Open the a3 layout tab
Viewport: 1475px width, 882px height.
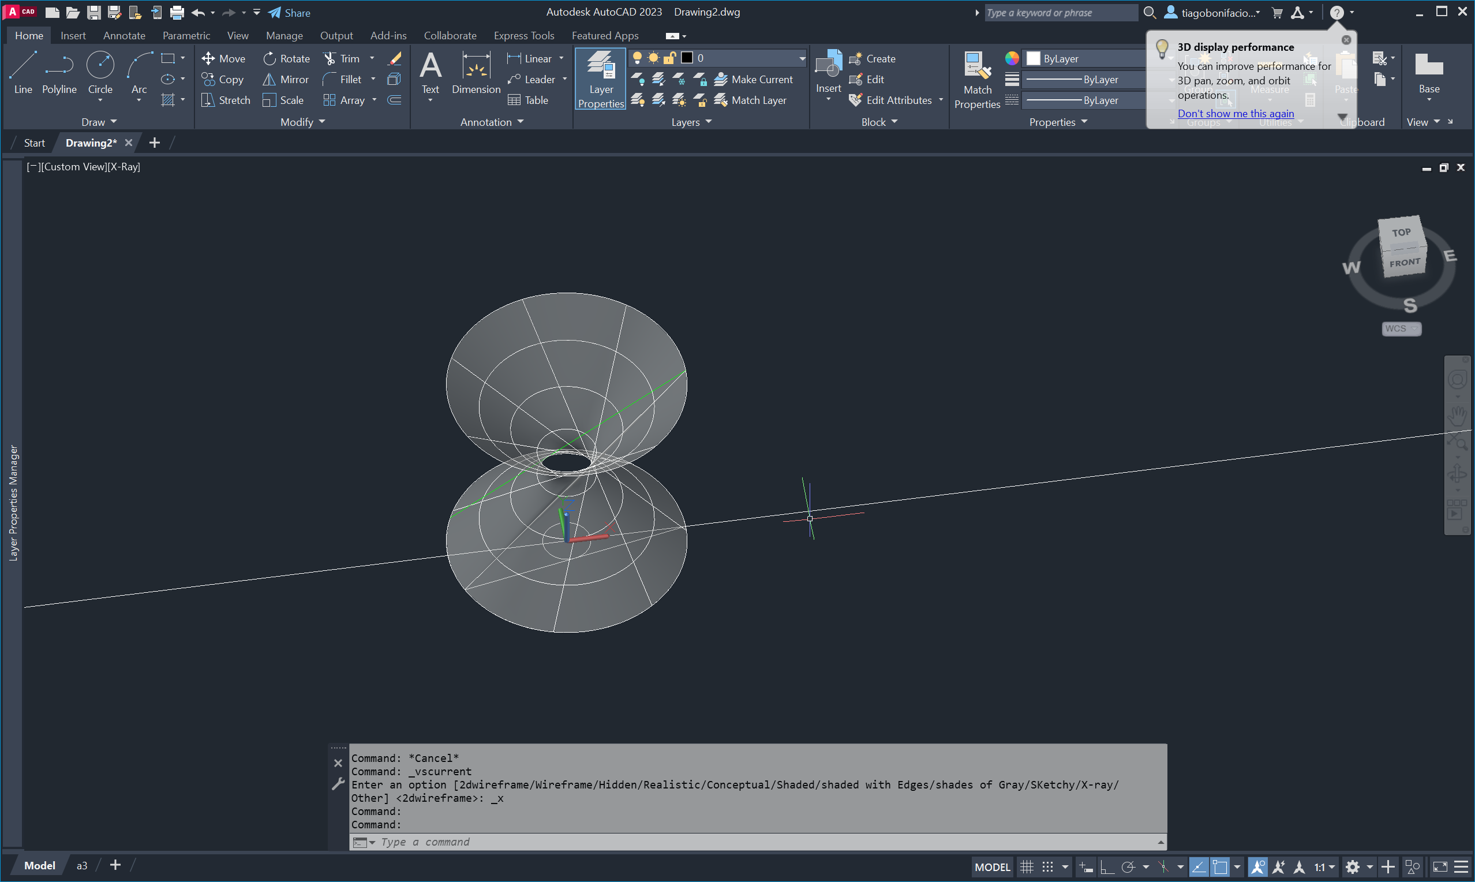pyautogui.click(x=82, y=865)
